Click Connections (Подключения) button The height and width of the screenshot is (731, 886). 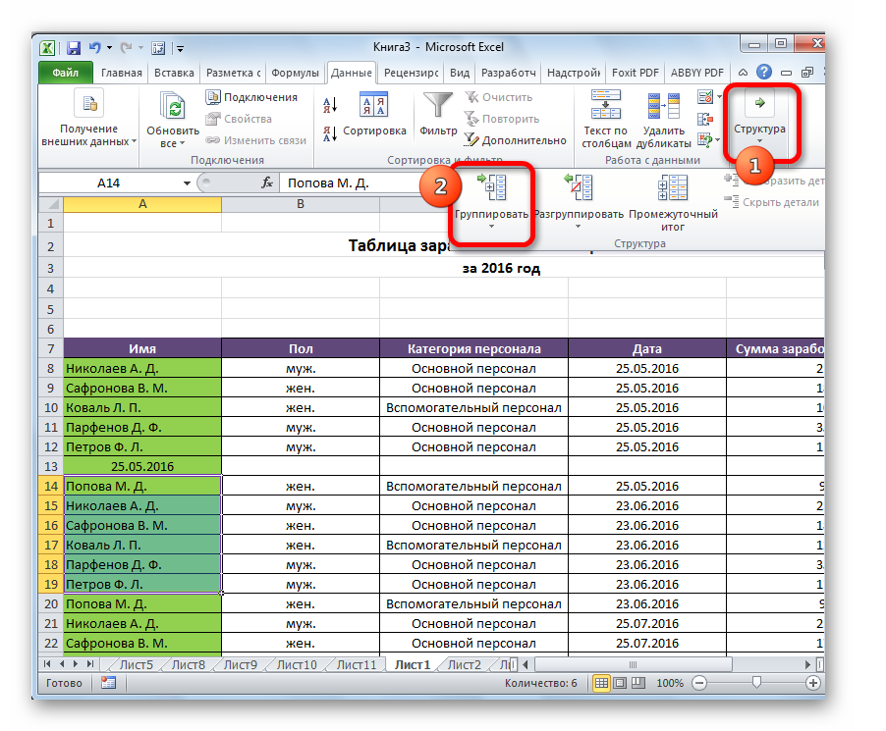pos(251,97)
